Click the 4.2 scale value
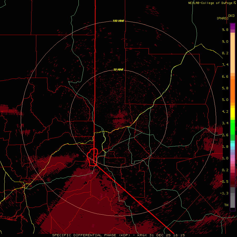Viewport: 237px width, 237px height. (x=225, y=112)
